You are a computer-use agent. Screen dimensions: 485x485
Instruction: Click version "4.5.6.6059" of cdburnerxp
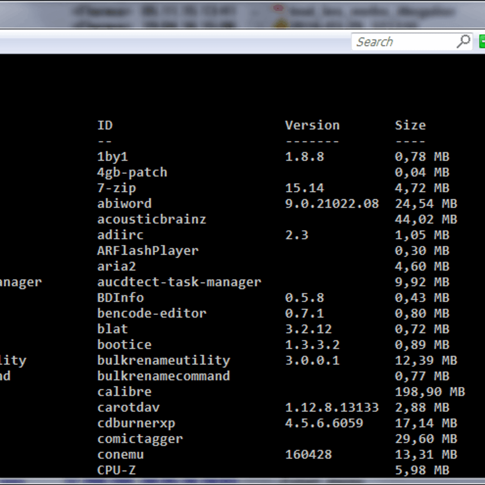click(324, 423)
